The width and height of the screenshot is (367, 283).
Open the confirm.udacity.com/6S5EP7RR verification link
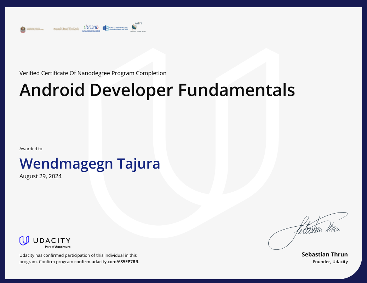point(106,261)
